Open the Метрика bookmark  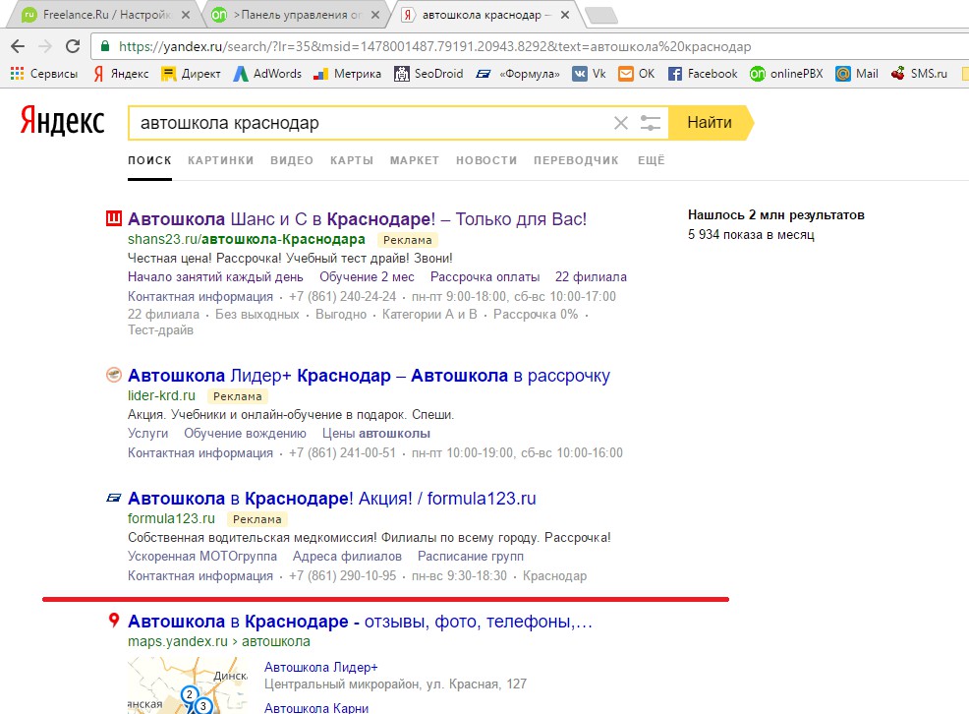click(x=347, y=74)
